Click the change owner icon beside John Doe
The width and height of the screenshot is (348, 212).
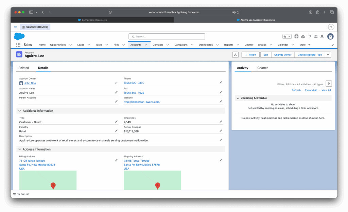(x=116, y=83)
